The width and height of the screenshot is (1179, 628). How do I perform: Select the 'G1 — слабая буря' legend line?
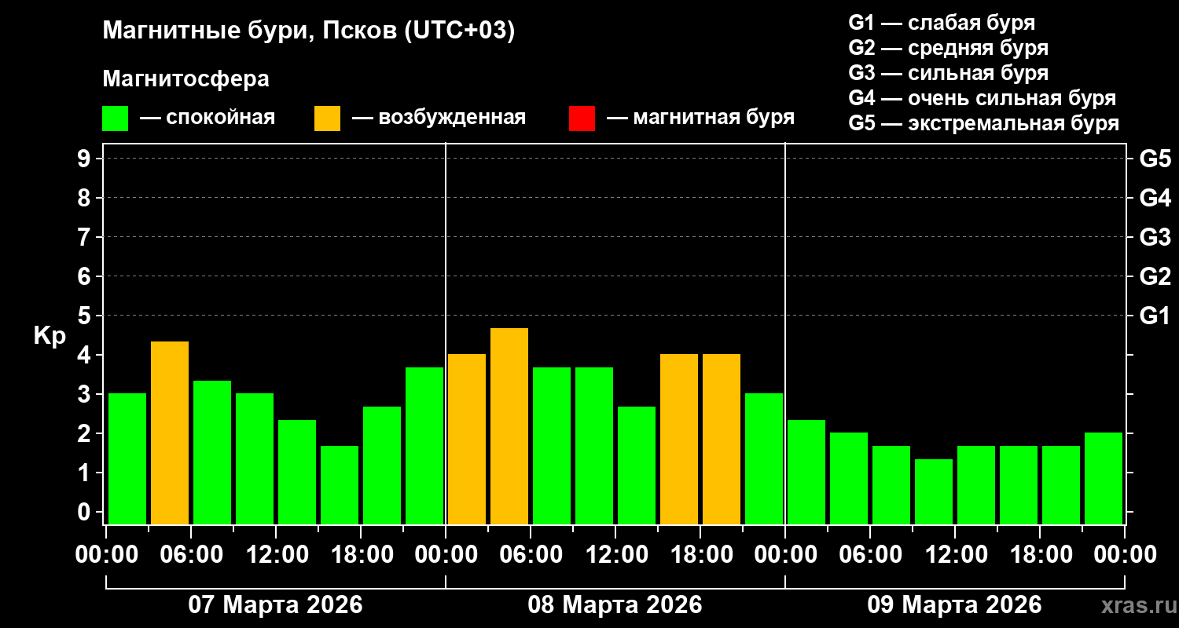point(942,23)
